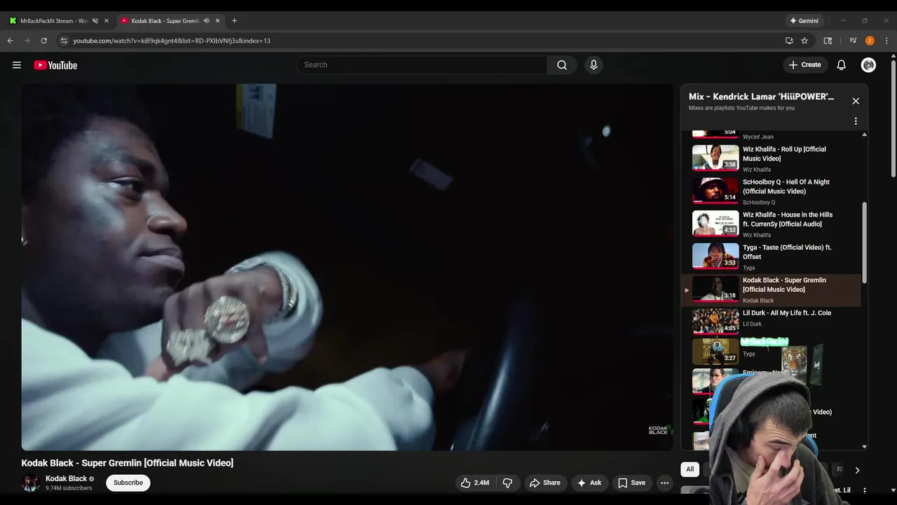Open the Ask AI button
Image resolution: width=897 pixels, height=505 pixels.
589,483
